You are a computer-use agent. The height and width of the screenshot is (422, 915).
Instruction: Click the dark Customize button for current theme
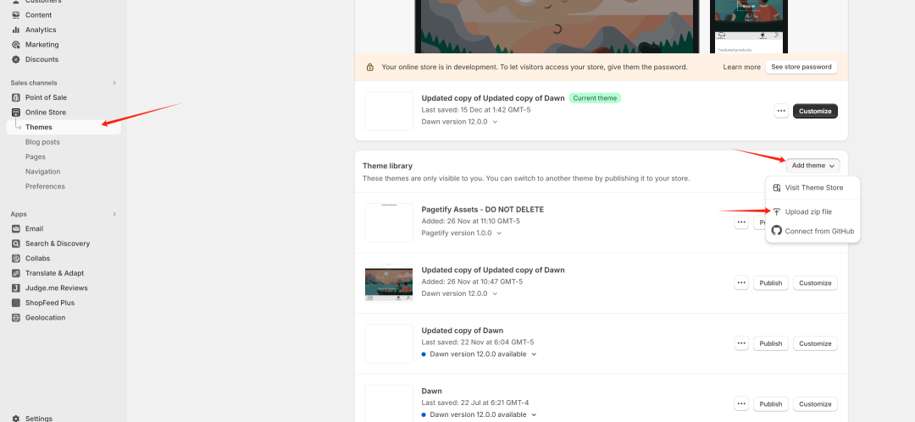point(815,111)
